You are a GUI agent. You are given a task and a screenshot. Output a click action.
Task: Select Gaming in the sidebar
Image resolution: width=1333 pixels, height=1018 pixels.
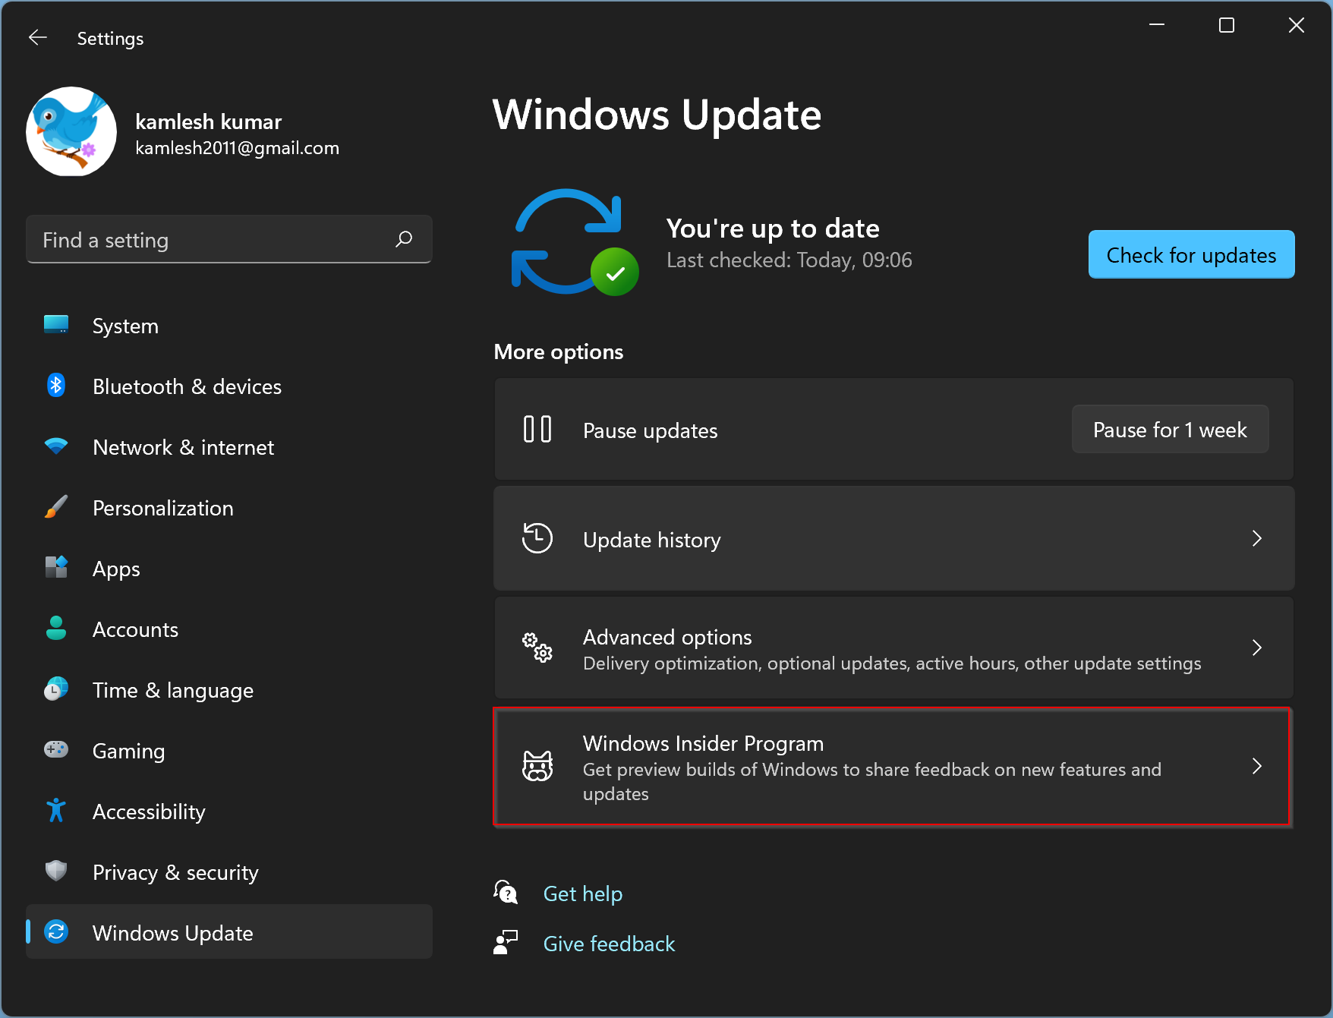click(228, 752)
